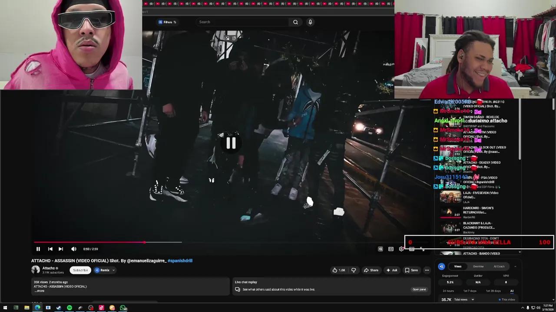Select the 24 hours range
Screen dimensions: 556x312
pyautogui.click(x=448, y=291)
